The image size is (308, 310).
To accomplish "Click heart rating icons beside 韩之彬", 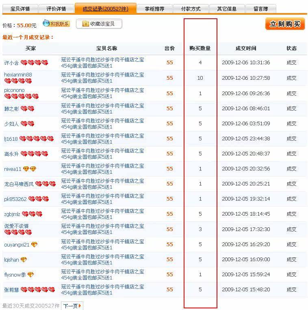I will [x=28, y=109].
